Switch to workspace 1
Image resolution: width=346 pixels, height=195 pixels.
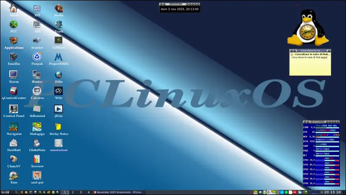(65, 192)
